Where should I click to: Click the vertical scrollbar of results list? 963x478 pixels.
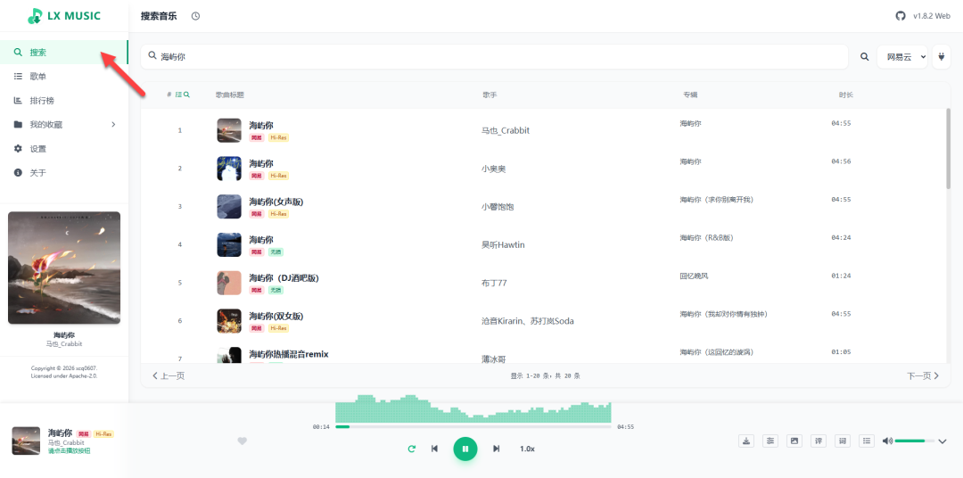[x=948, y=147]
